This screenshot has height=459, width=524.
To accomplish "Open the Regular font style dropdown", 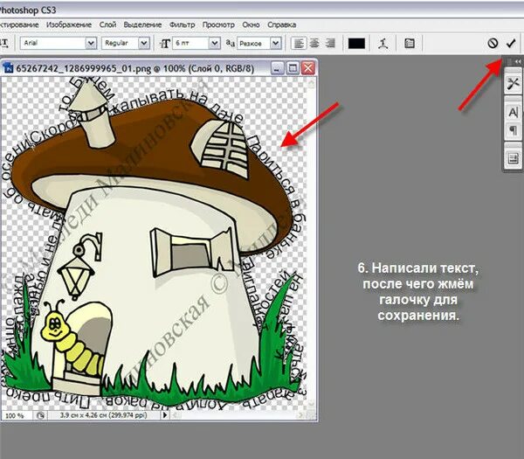I will pyautogui.click(x=144, y=43).
